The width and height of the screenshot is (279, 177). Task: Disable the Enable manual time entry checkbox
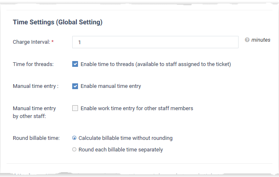(x=75, y=86)
